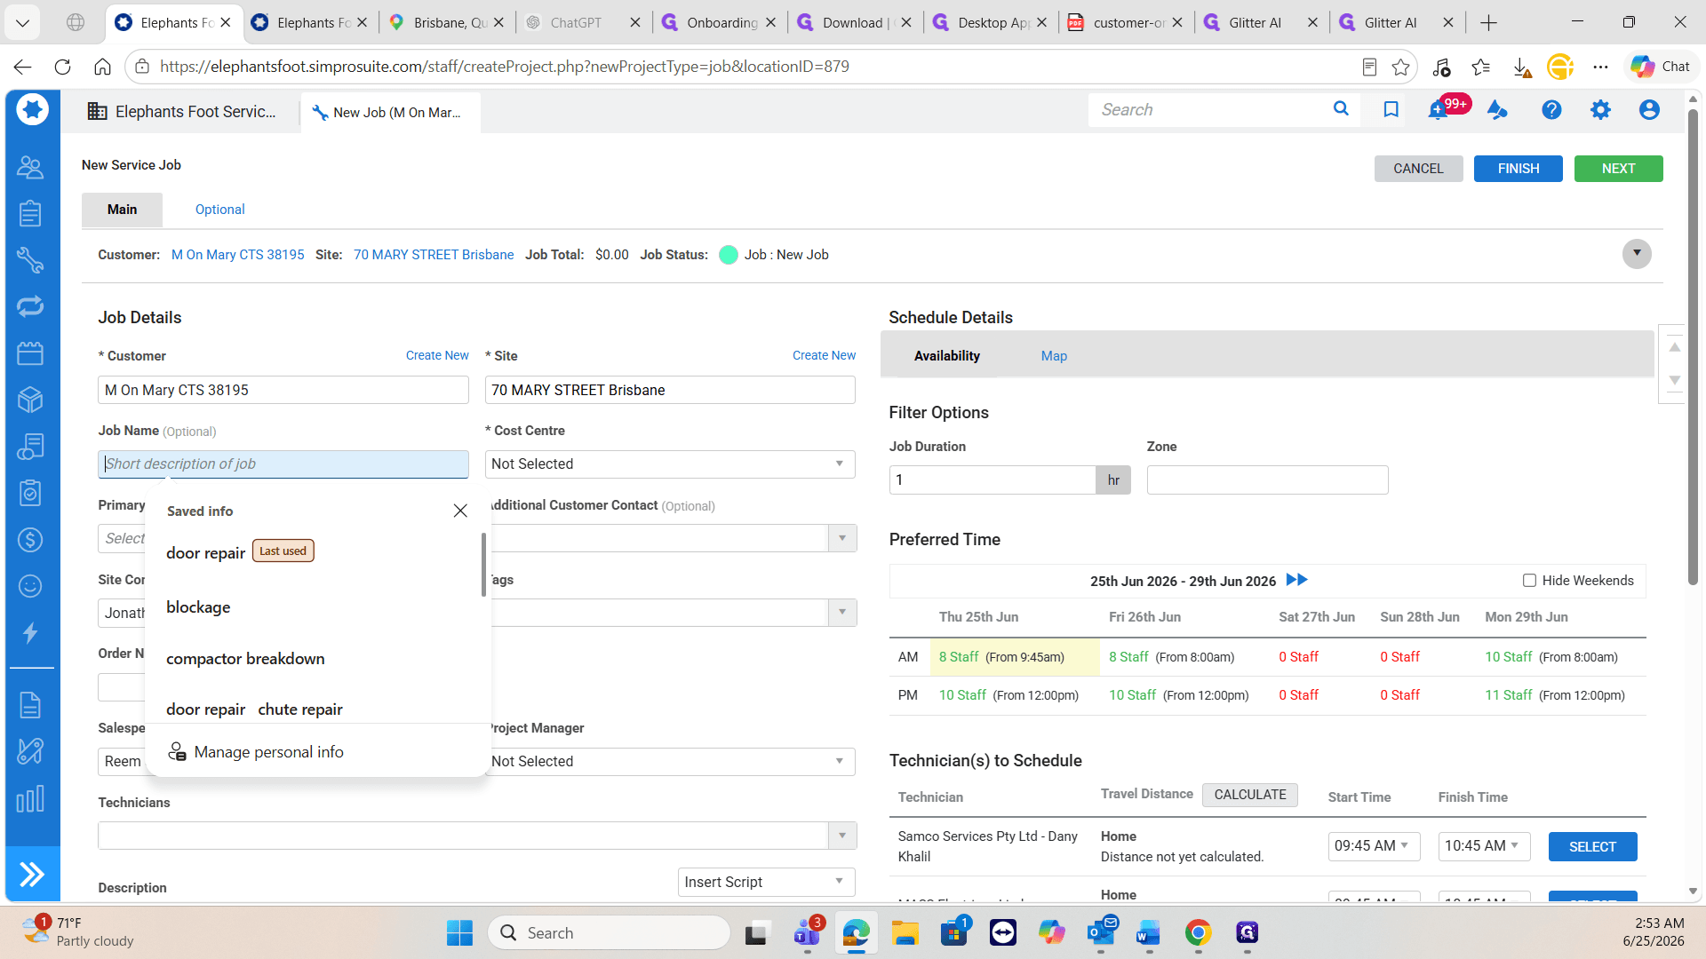Open the M On Mary CTS 38195 customer link

pos(237,255)
